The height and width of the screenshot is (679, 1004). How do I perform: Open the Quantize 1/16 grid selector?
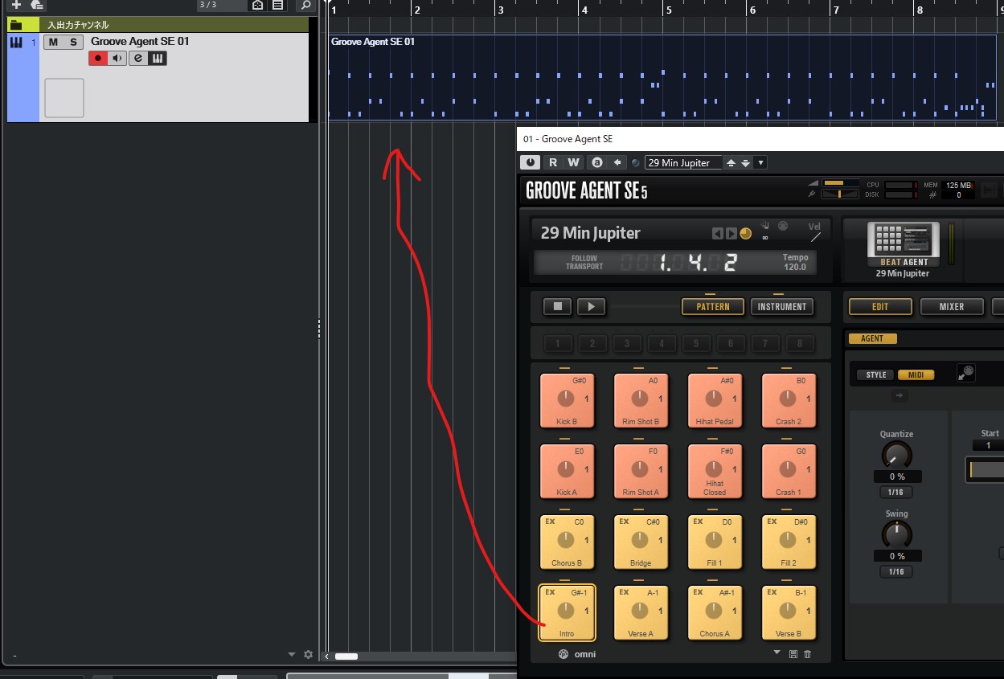896,493
